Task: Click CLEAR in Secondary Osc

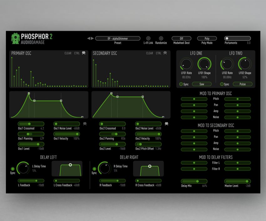Action: click(x=150, y=53)
